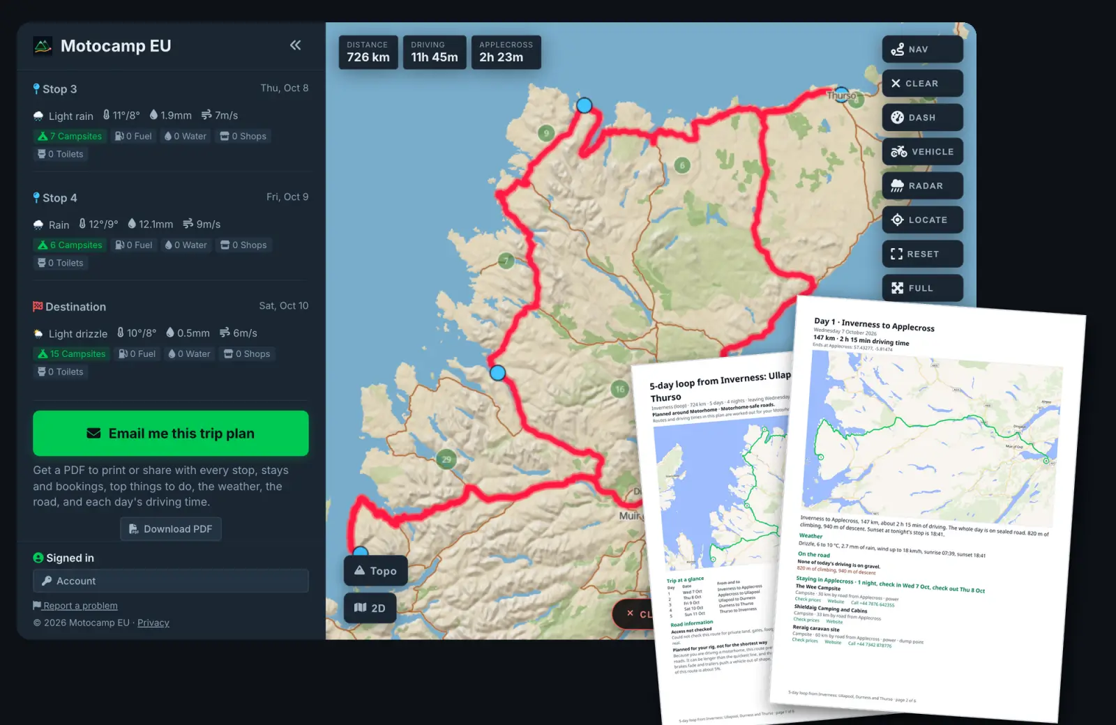
Task: Open the Report a problem link
Action: point(75,606)
